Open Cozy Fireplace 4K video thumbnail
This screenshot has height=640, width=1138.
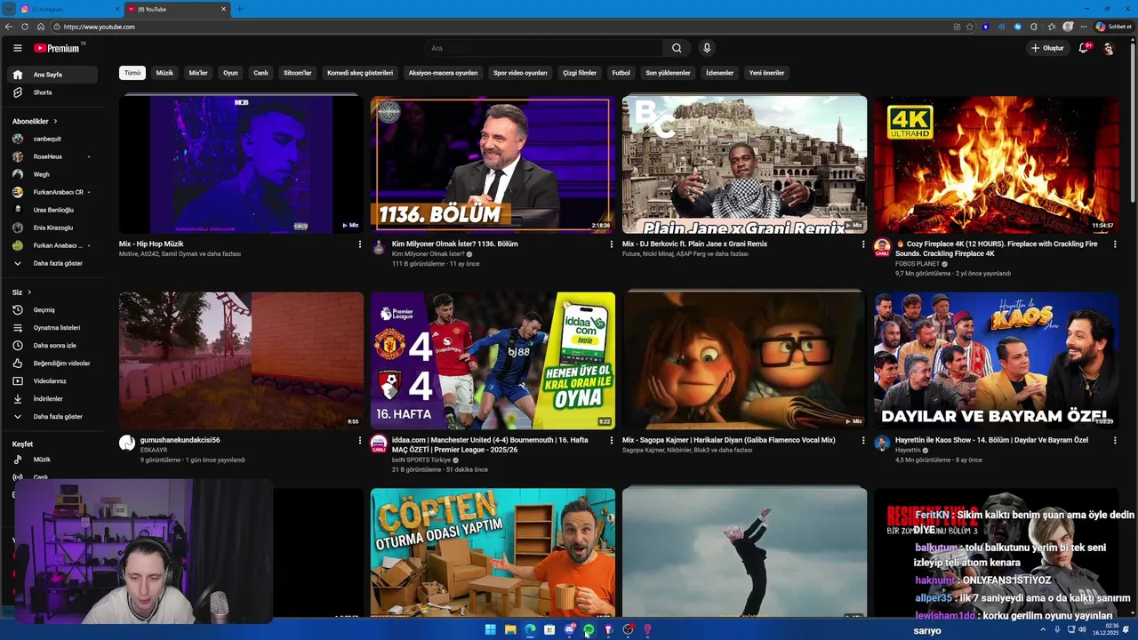(x=996, y=164)
